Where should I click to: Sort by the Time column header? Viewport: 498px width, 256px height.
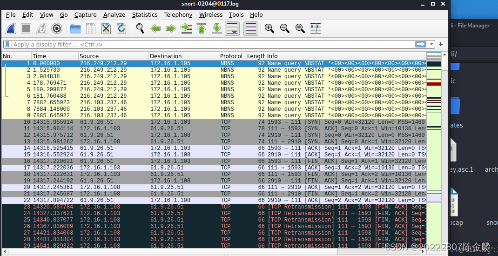(55, 56)
